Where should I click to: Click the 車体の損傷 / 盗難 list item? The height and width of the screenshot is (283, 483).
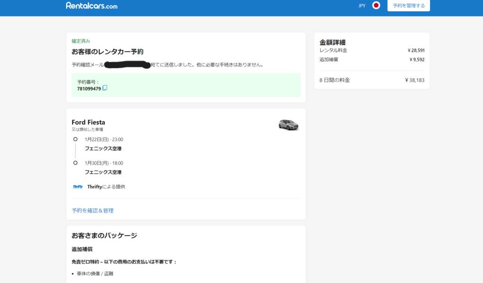[95, 274]
